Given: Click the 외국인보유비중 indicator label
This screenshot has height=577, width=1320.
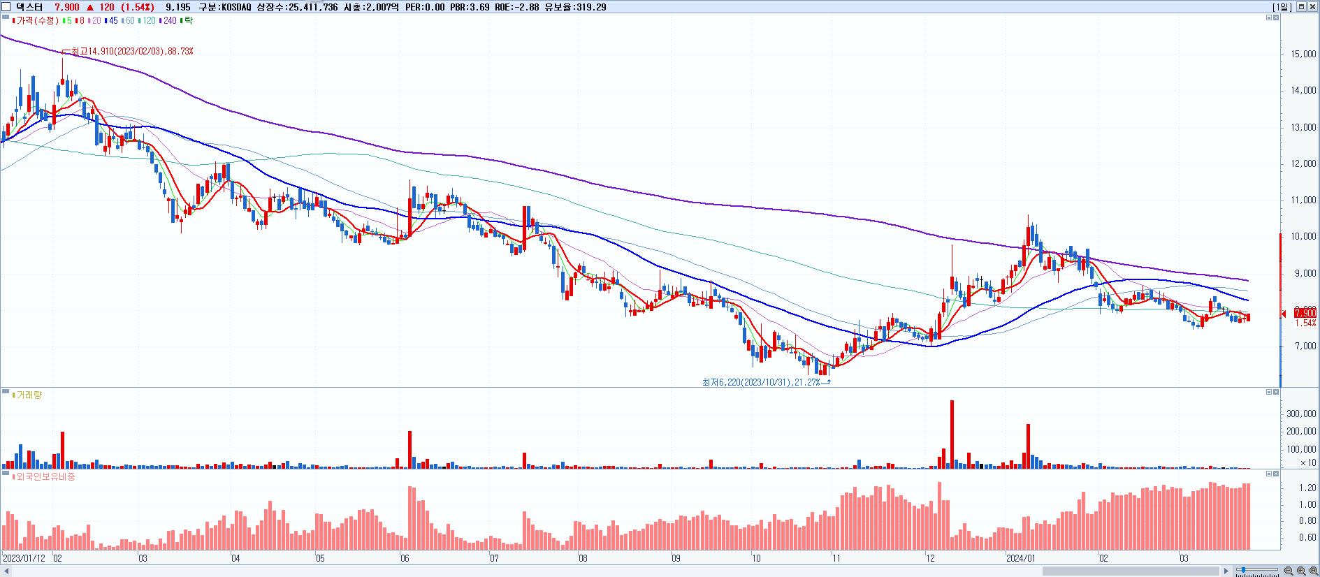Looking at the screenshot, I should [45, 476].
